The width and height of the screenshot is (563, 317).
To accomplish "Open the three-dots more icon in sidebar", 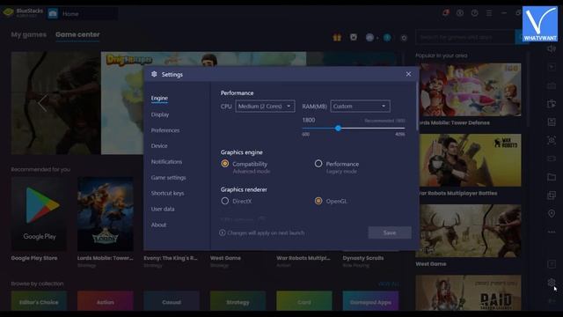I will [552, 232].
